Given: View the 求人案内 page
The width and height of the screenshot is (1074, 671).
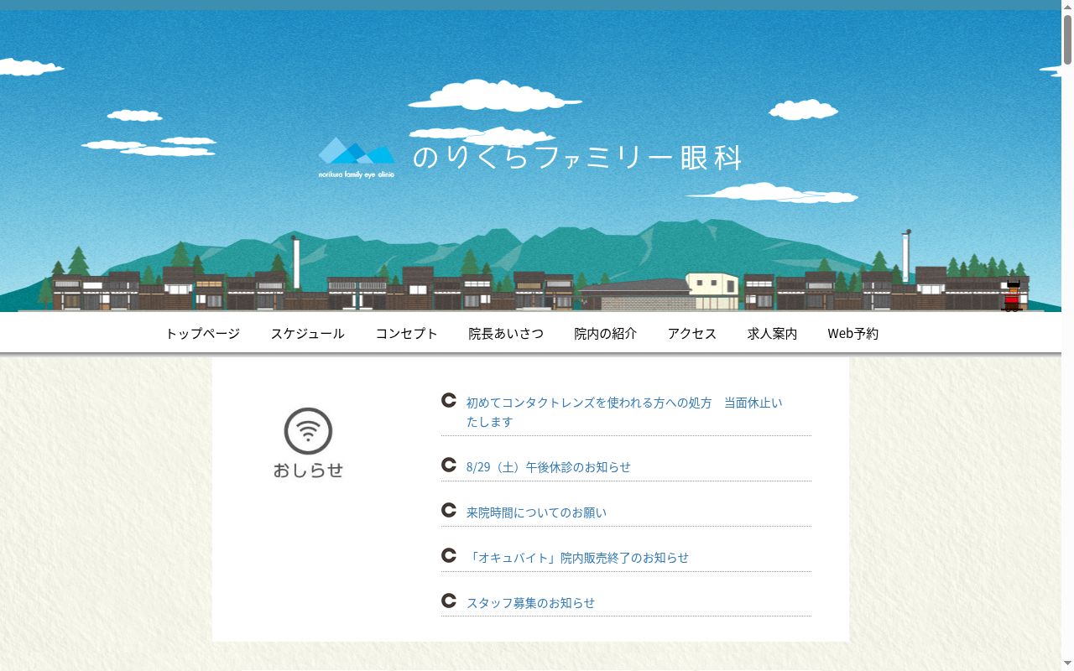Looking at the screenshot, I should pos(772,334).
